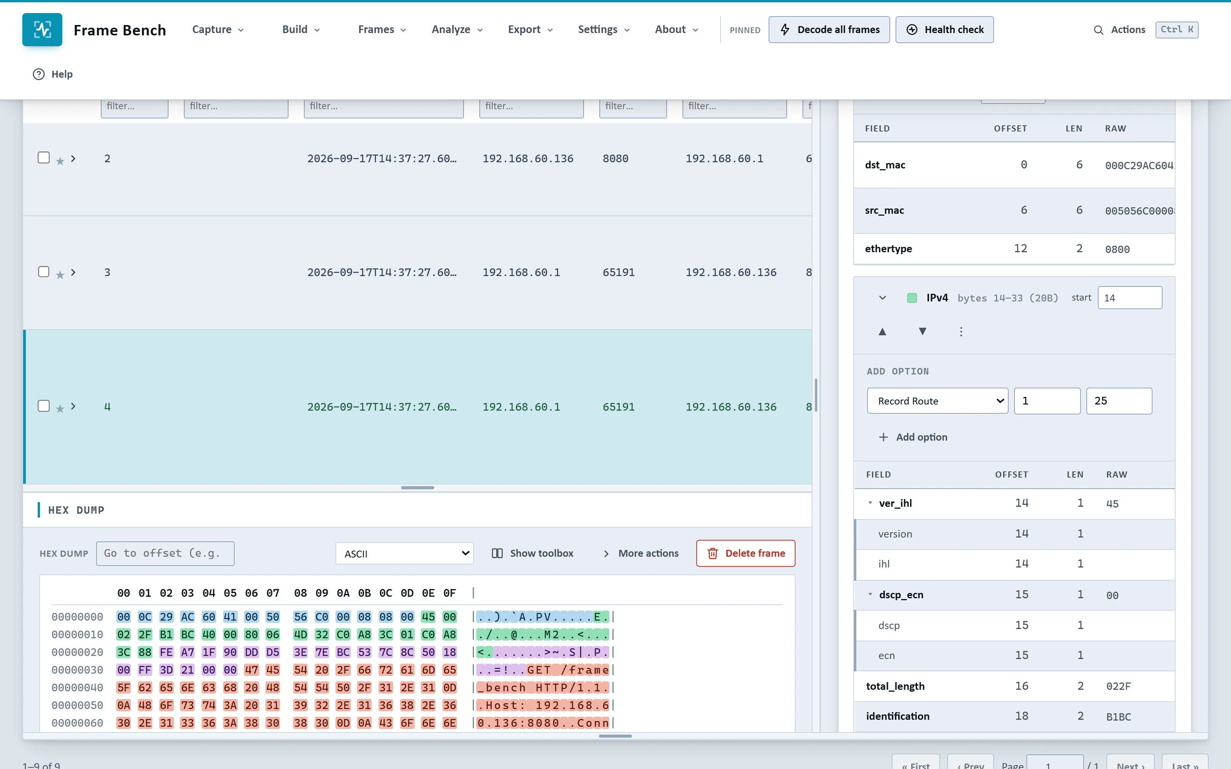
Task: Click the Actions search icon
Action: 1099,30
